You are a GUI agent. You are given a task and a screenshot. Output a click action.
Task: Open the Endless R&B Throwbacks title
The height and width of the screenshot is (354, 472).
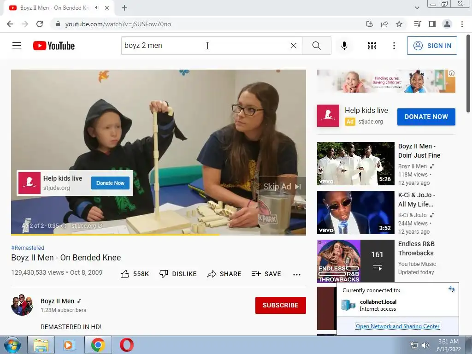pyautogui.click(x=416, y=248)
